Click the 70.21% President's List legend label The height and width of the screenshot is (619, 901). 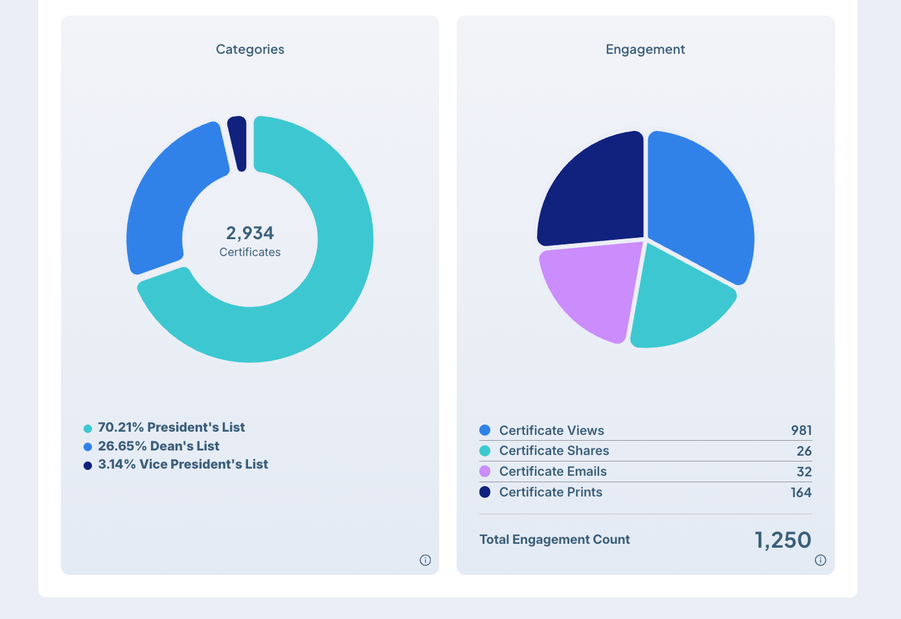[171, 428]
